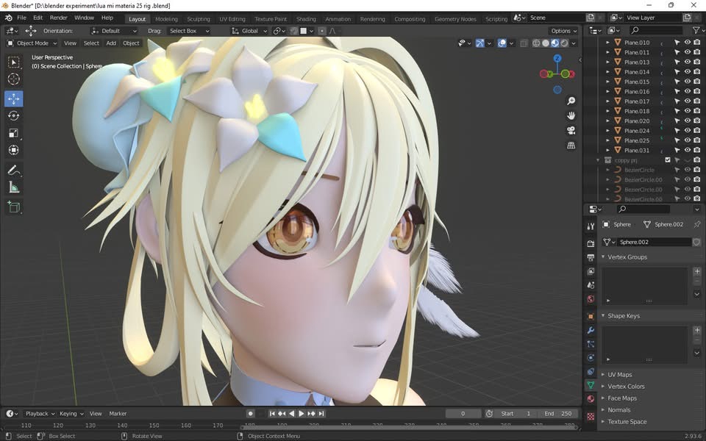Click the Add Cube tool icon
The image size is (706, 441).
[x=13, y=207]
